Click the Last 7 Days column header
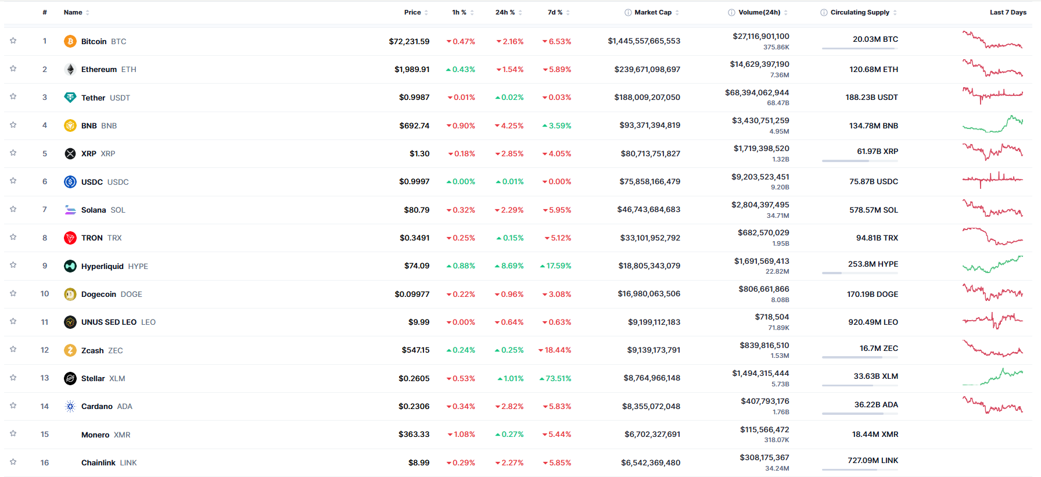The width and height of the screenshot is (1041, 477). tap(1008, 12)
